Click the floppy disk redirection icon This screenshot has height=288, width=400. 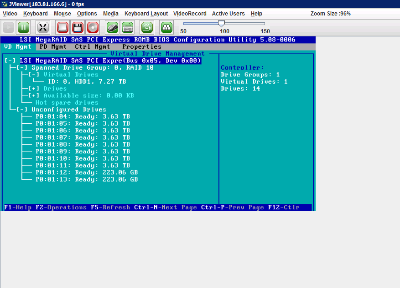(78, 27)
